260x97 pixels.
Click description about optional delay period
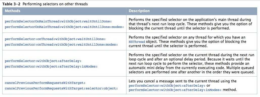192,63
